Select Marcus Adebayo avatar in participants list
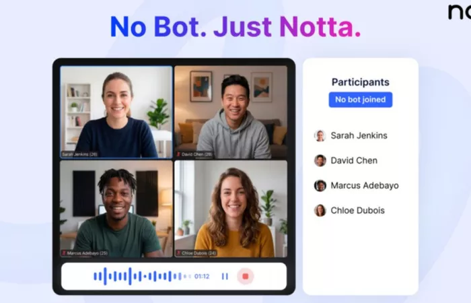This screenshot has width=471, height=303. click(320, 185)
